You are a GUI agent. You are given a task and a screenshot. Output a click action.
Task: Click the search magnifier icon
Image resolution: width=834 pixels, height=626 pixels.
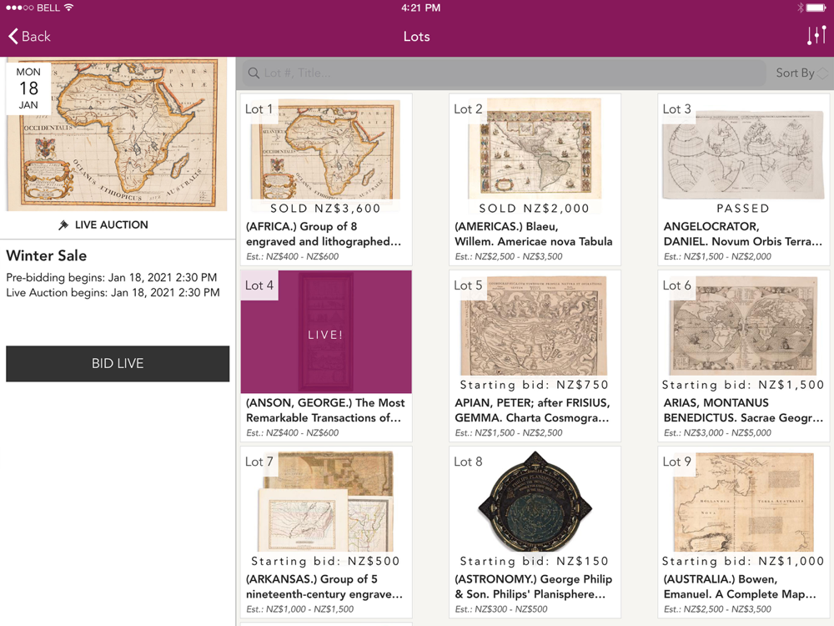(x=254, y=73)
